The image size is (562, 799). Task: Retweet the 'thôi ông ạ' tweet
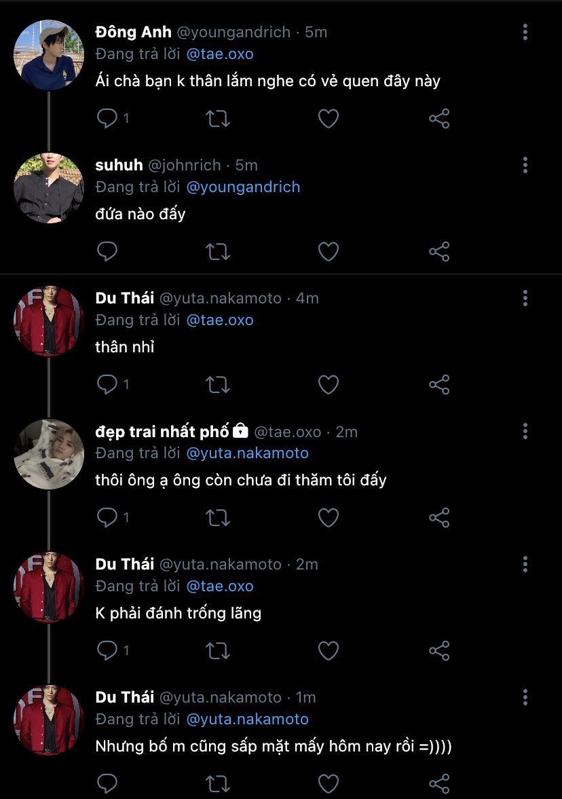point(217,518)
